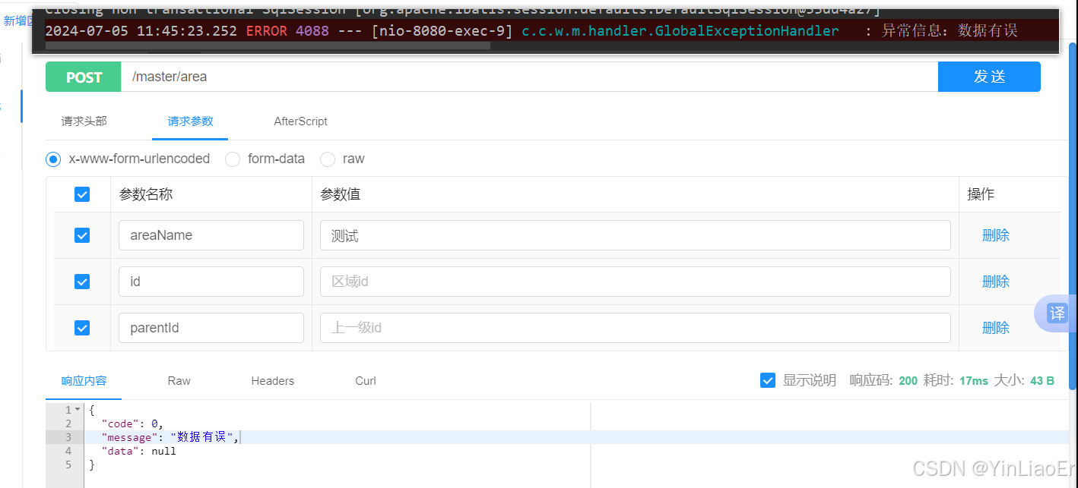
Task: Click the 区域id value field
Action: coord(636,282)
